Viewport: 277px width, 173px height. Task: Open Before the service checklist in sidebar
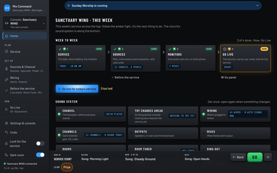coord(25,90)
